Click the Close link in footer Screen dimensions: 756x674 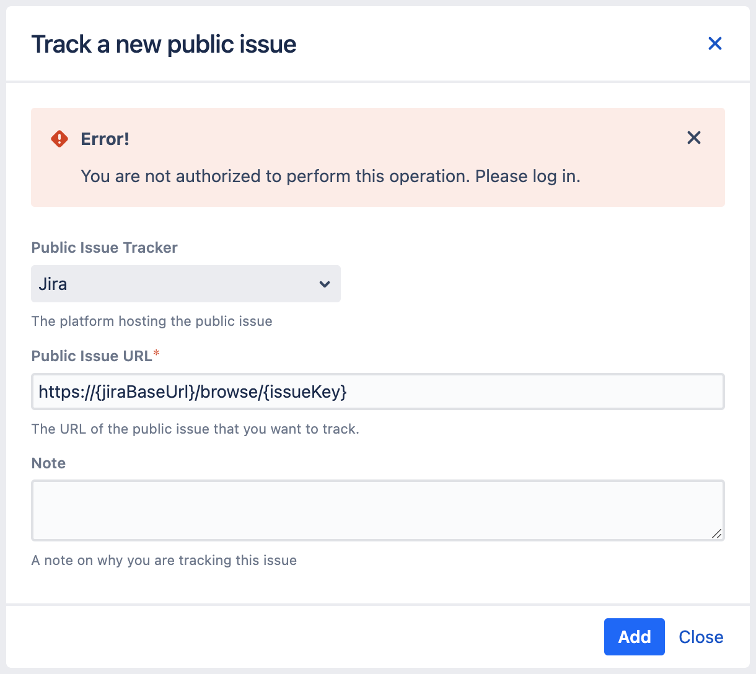tap(701, 637)
